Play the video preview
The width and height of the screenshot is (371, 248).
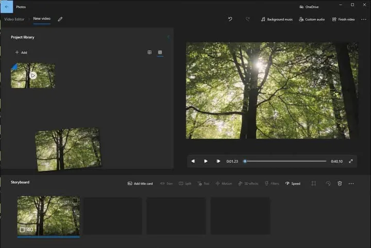click(206, 161)
